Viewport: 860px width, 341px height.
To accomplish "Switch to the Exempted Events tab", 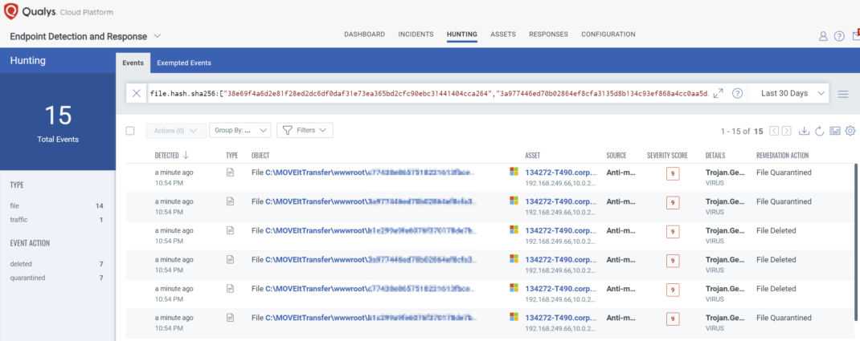I will point(184,62).
